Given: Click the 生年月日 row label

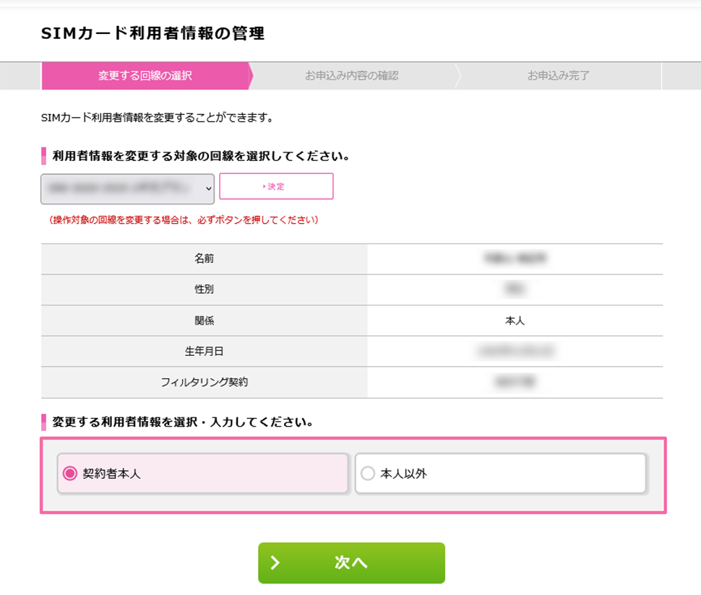Looking at the screenshot, I should pos(204,352).
